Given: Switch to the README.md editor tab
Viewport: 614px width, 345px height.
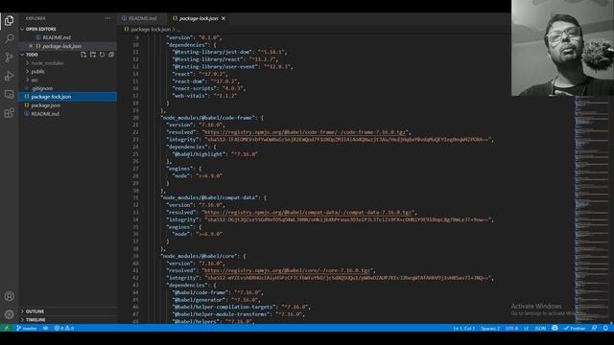Looking at the screenshot, I should [142, 18].
